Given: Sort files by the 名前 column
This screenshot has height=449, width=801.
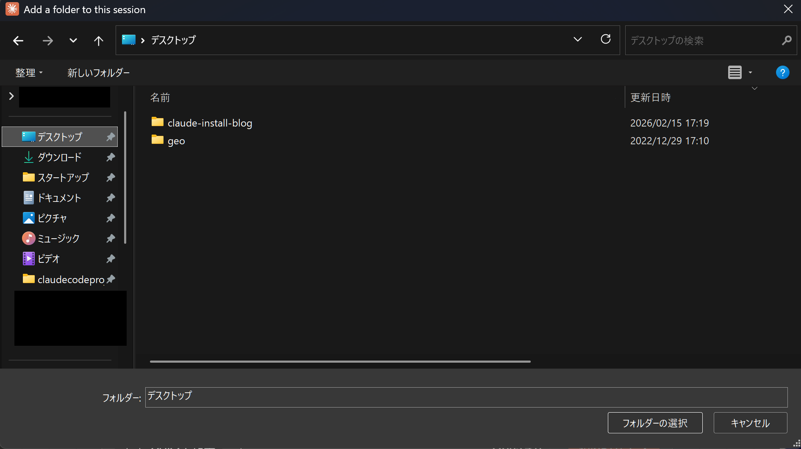Looking at the screenshot, I should click(x=160, y=98).
